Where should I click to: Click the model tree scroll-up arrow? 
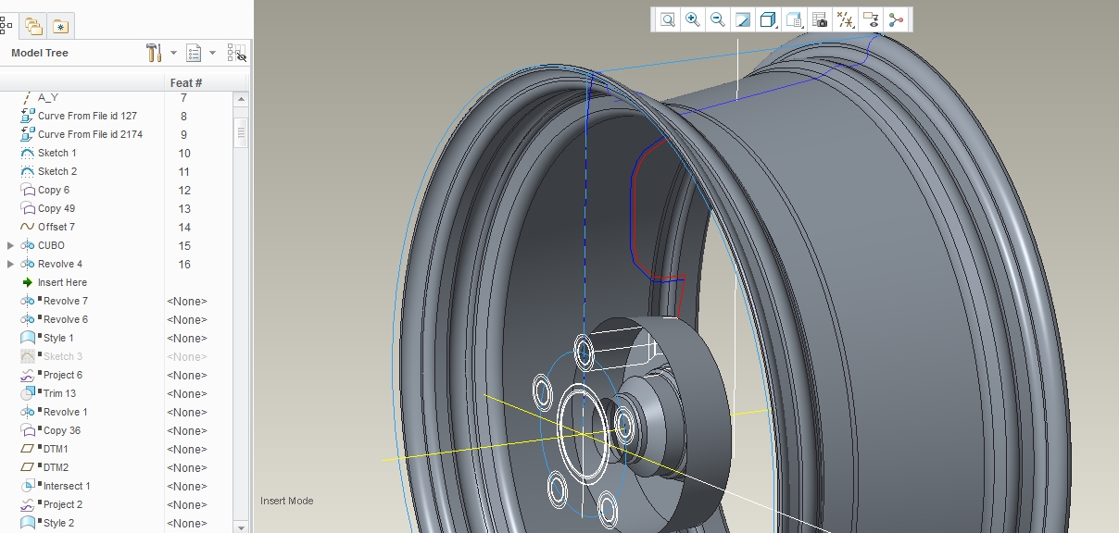[x=242, y=98]
